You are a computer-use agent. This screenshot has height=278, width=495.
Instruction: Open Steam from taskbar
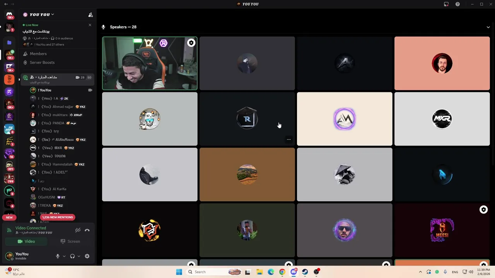305,272
